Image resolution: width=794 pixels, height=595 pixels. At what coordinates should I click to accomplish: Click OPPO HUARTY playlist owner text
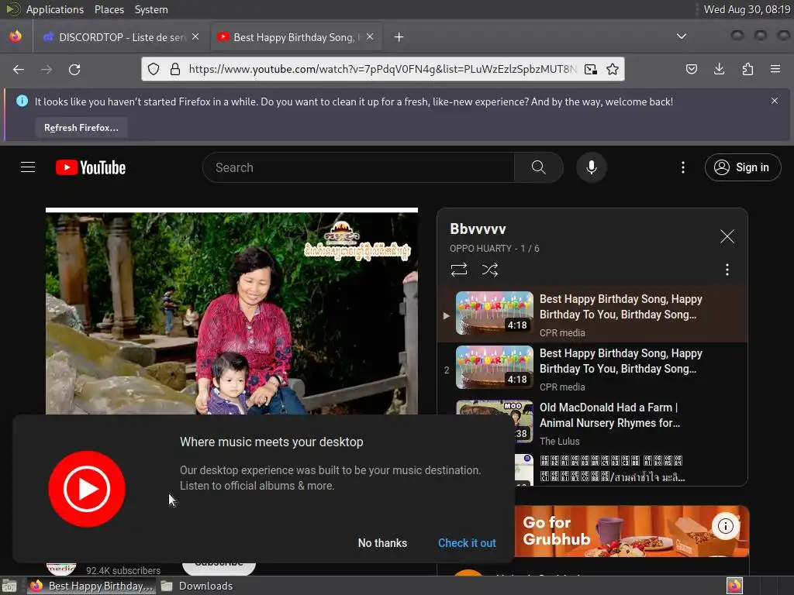pyautogui.click(x=481, y=249)
